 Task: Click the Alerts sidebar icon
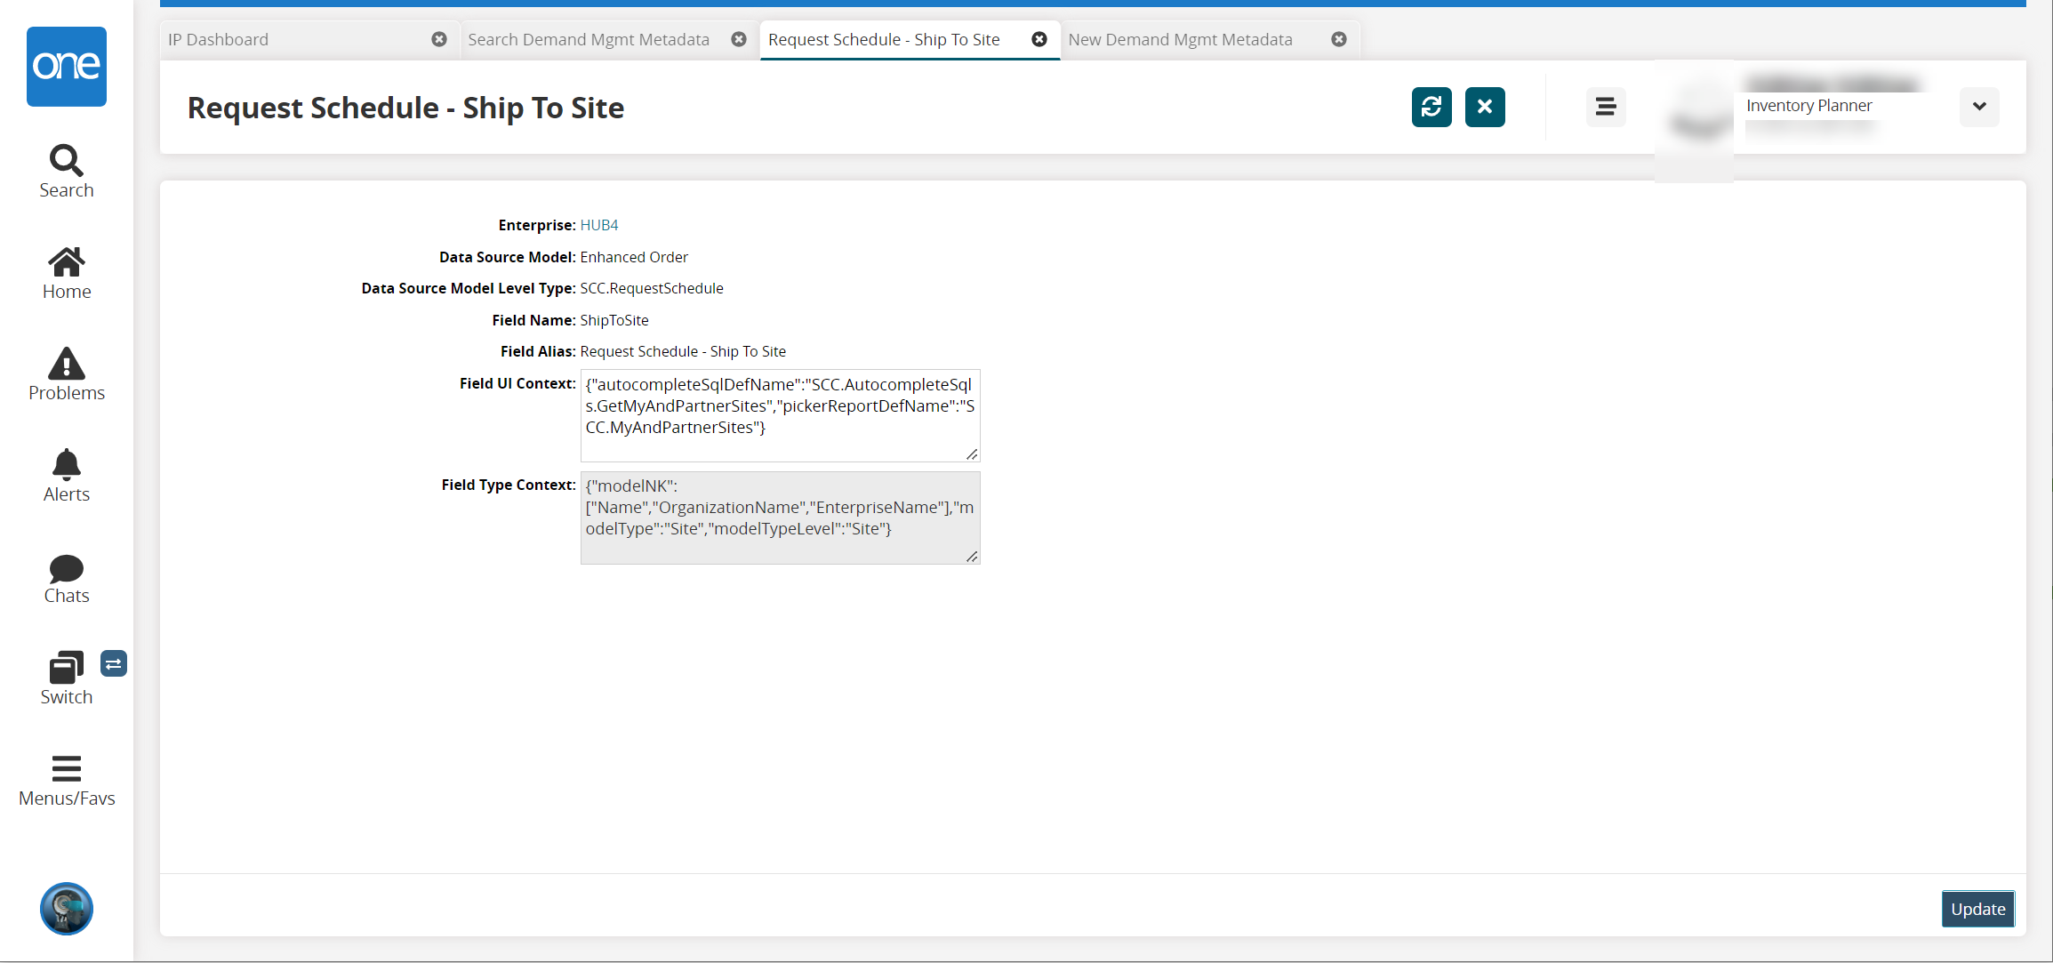click(x=66, y=476)
